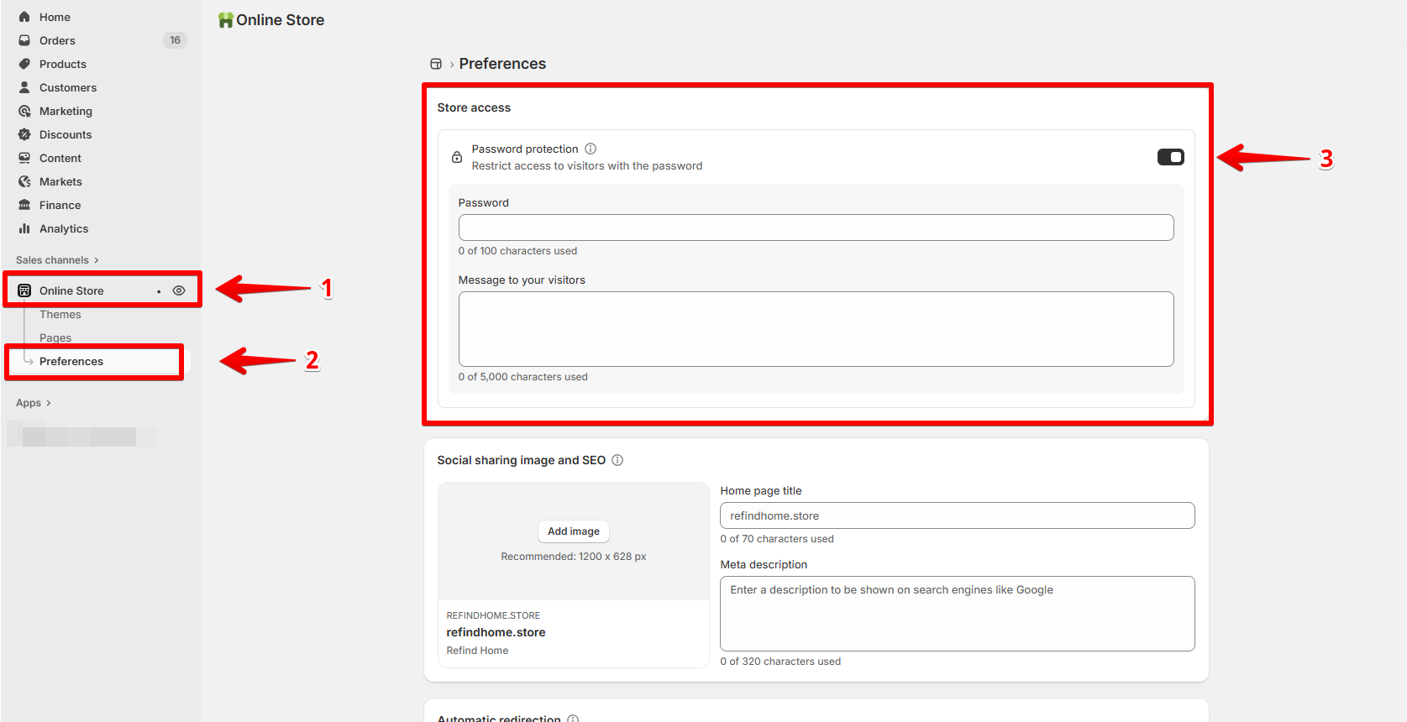The height and width of the screenshot is (722, 1407).
Task: Go to Themes under Online Store
Action: (60, 314)
